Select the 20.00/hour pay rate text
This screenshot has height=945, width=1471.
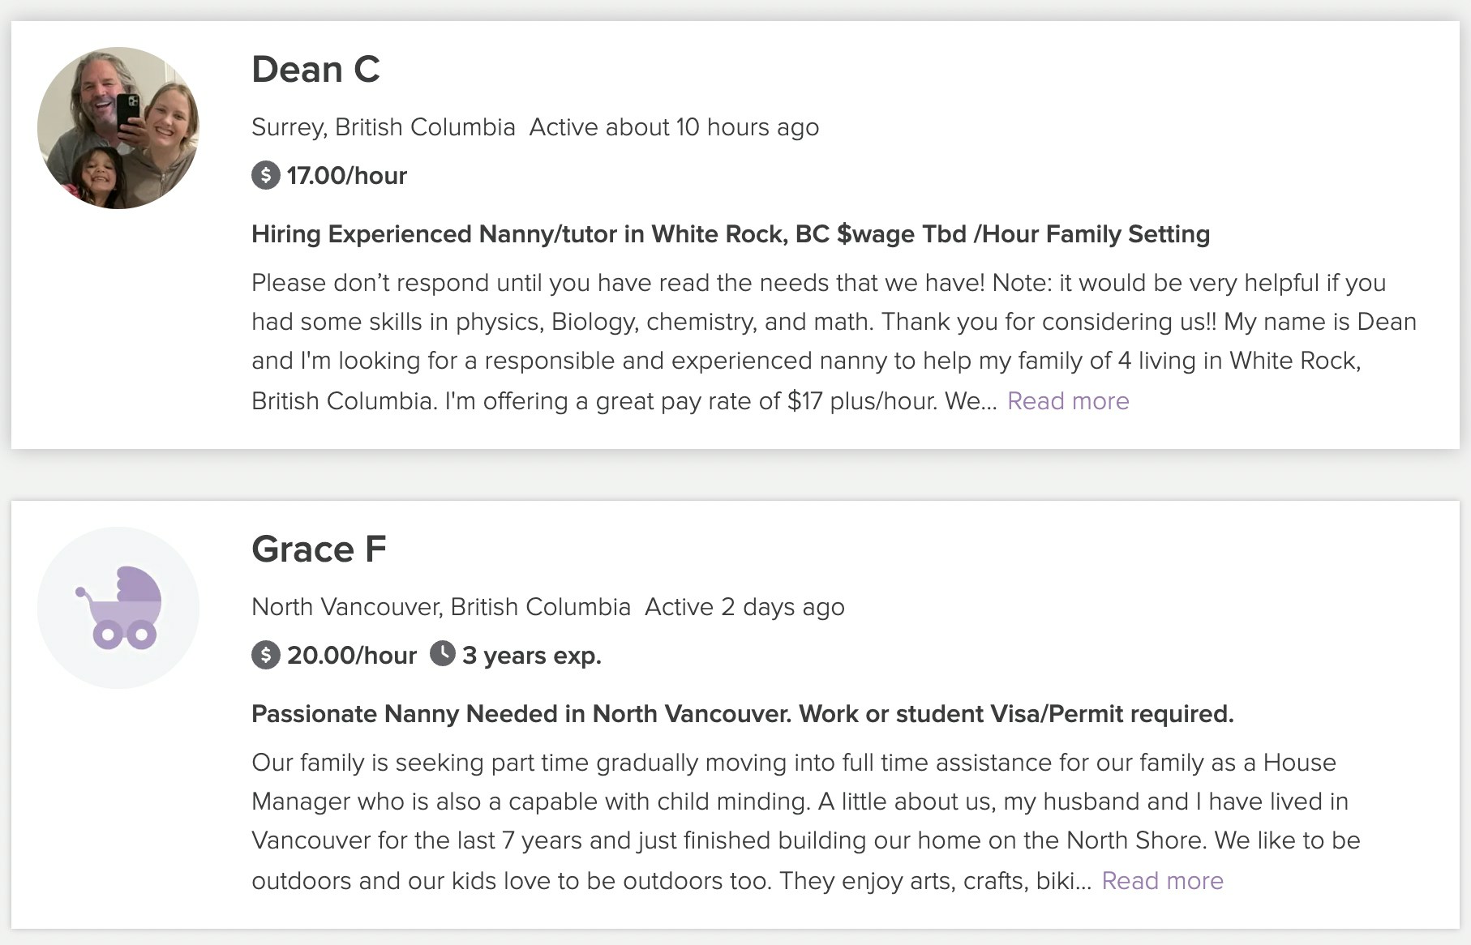click(351, 655)
